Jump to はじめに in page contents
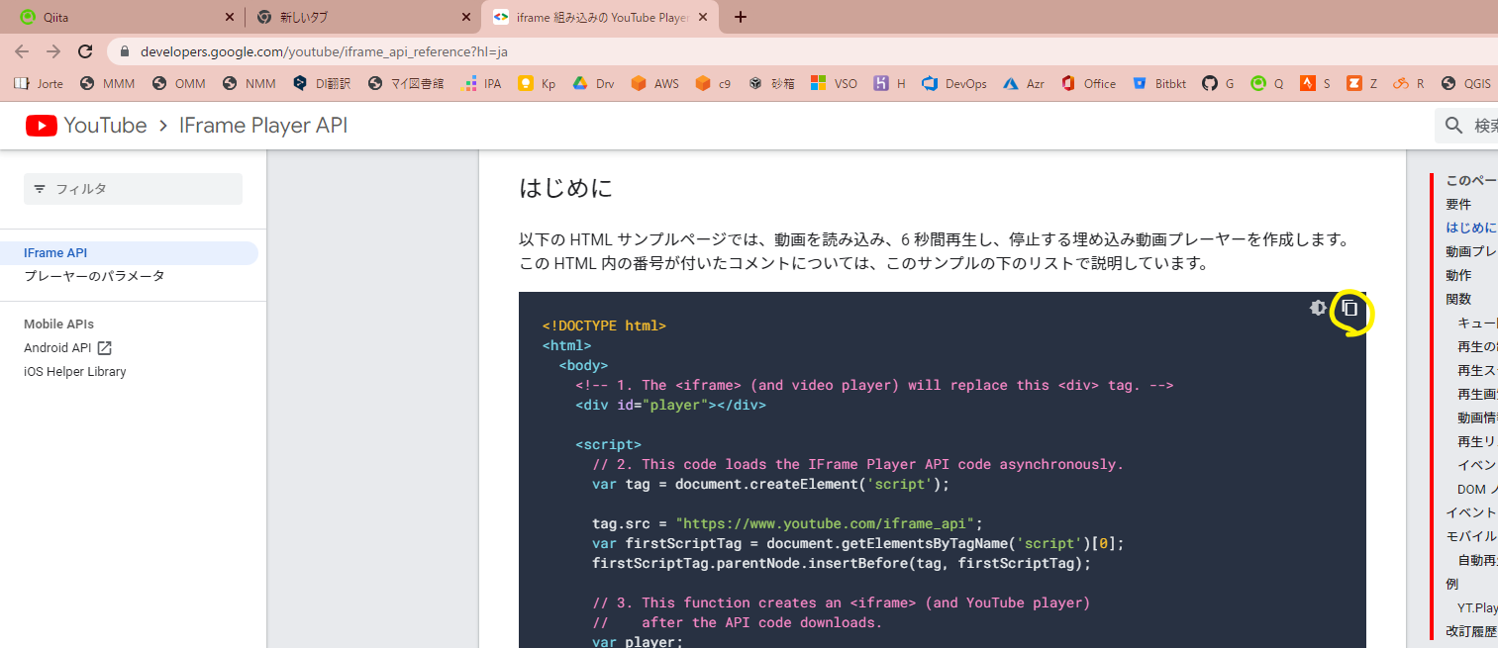Image resolution: width=1498 pixels, height=648 pixels. click(x=1471, y=228)
